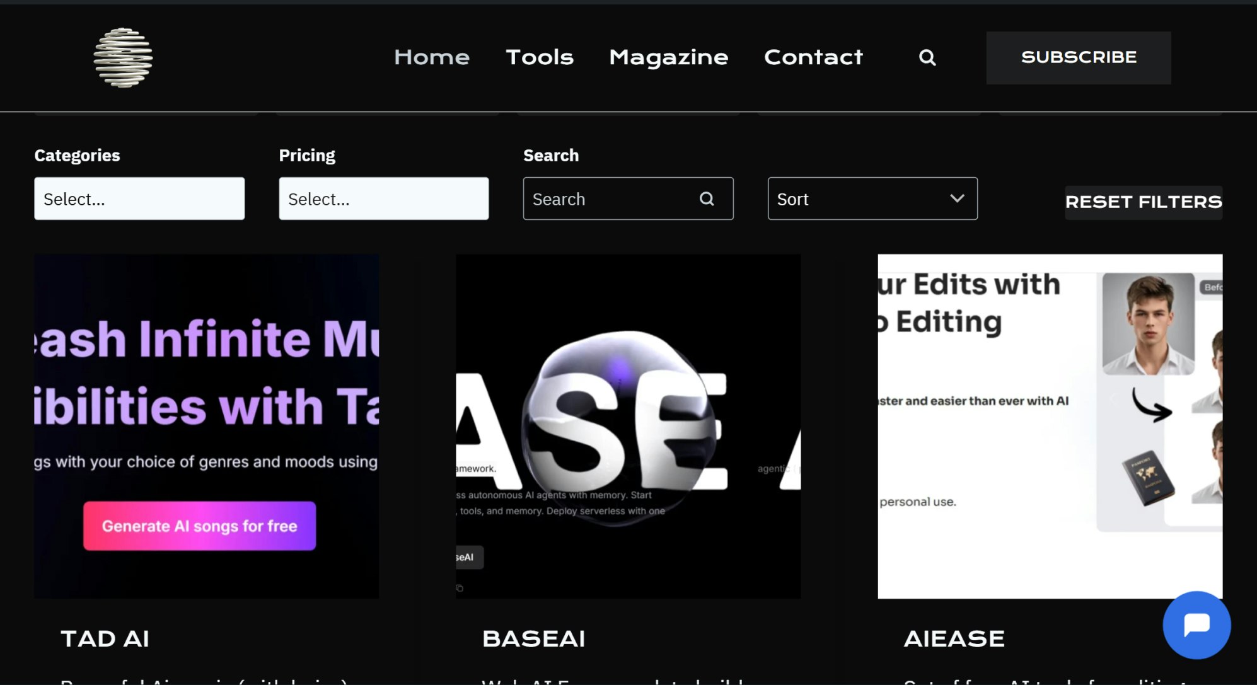Click the Sort dropdown chevron arrow
Screen dimensions: 1257x685
957,199
